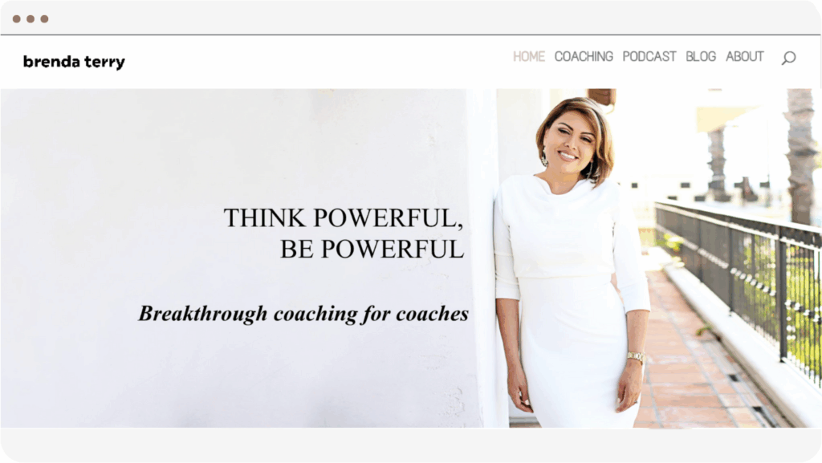Click the woman's smiling face
Image resolution: width=822 pixels, height=463 pixels.
(568, 141)
